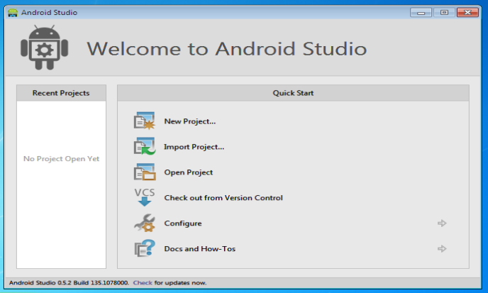This screenshot has height=293, width=488.
Task: Select Open Project entry
Action: point(188,172)
